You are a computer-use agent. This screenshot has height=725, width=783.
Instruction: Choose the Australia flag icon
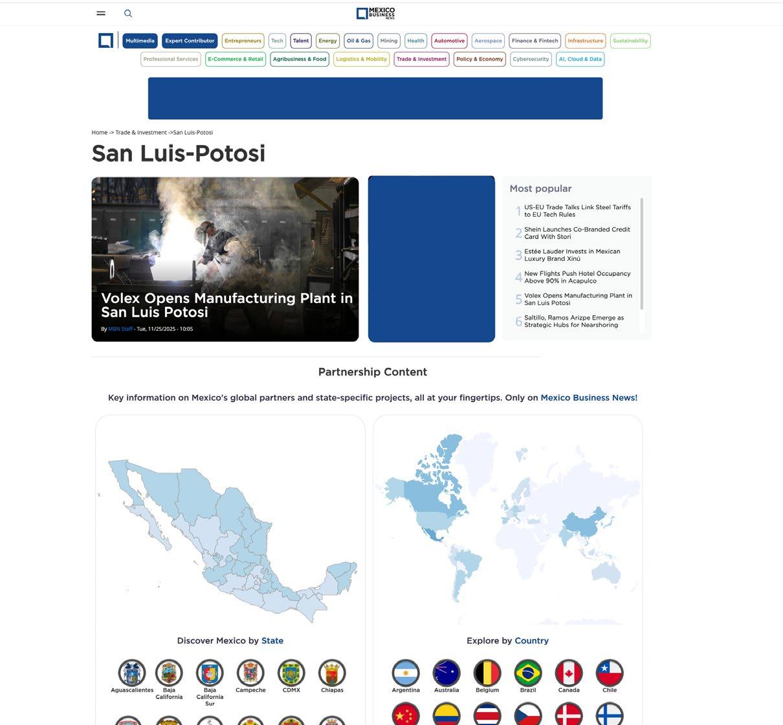coord(447,673)
